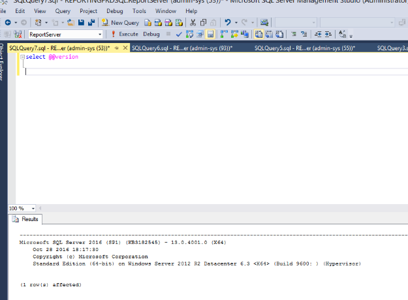
Task: Toggle IntelliSense Enabled button
Action: (210, 35)
